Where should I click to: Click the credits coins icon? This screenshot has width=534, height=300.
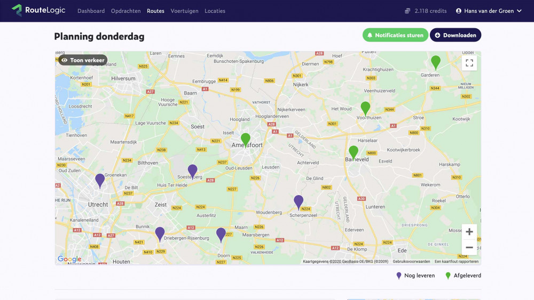[407, 11]
